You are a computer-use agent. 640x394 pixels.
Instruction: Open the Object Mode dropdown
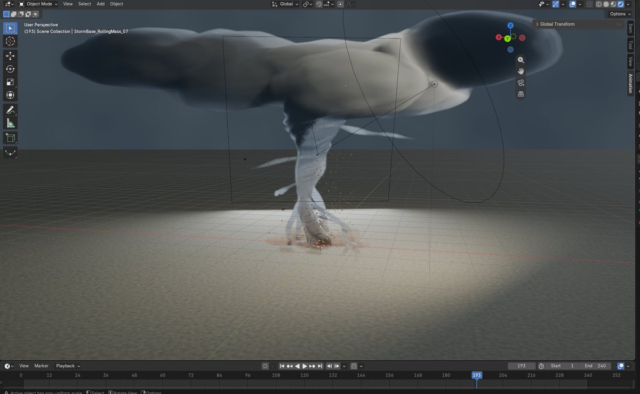click(x=38, y=4)
